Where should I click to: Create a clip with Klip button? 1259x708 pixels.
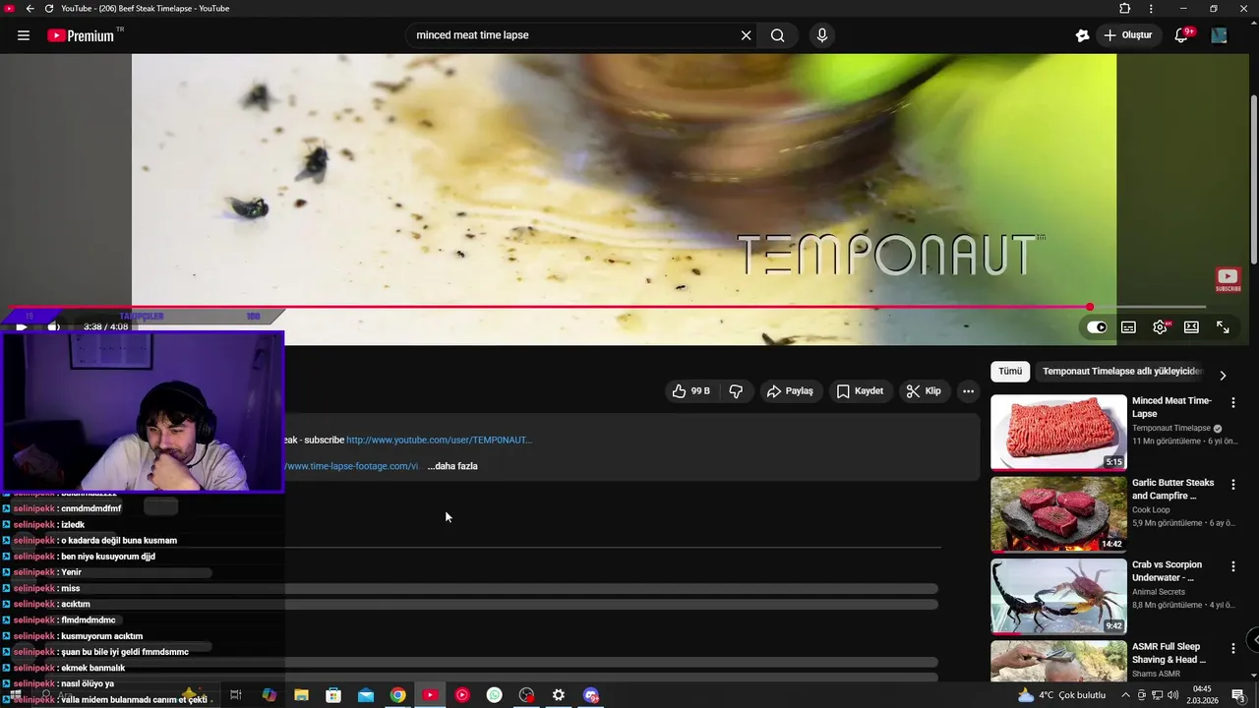click(924, 391)
